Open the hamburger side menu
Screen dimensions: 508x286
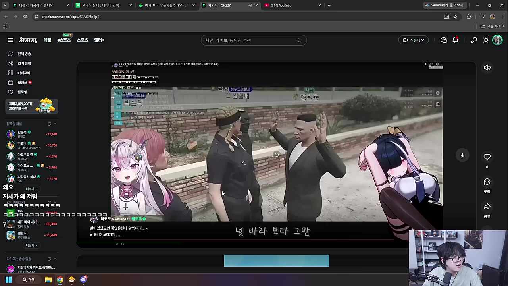tap(11, 40)
